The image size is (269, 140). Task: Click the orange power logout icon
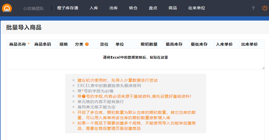click(264, 8)
